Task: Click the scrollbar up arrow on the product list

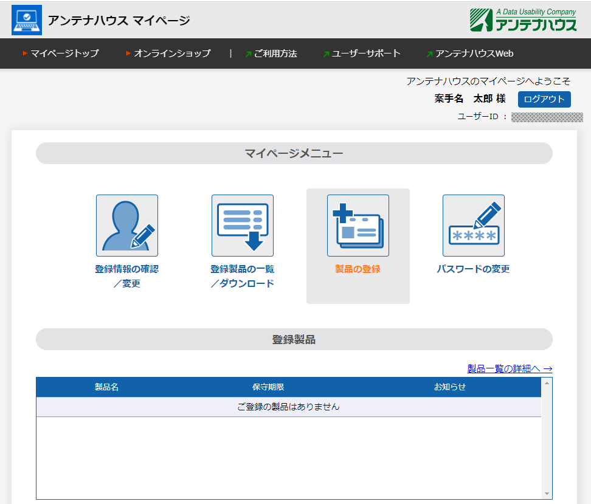Action: 547,383
